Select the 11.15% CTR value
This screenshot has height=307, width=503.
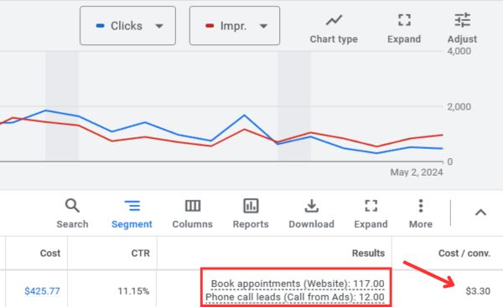133,291
